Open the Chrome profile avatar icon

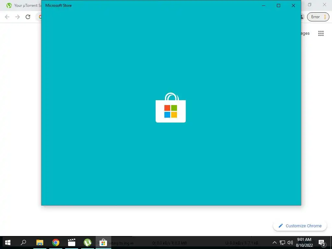[302, 17]
